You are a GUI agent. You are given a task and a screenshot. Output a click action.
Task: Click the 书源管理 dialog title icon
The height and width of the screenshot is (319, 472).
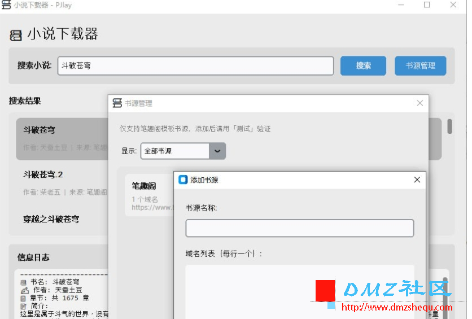pos(117,103)
